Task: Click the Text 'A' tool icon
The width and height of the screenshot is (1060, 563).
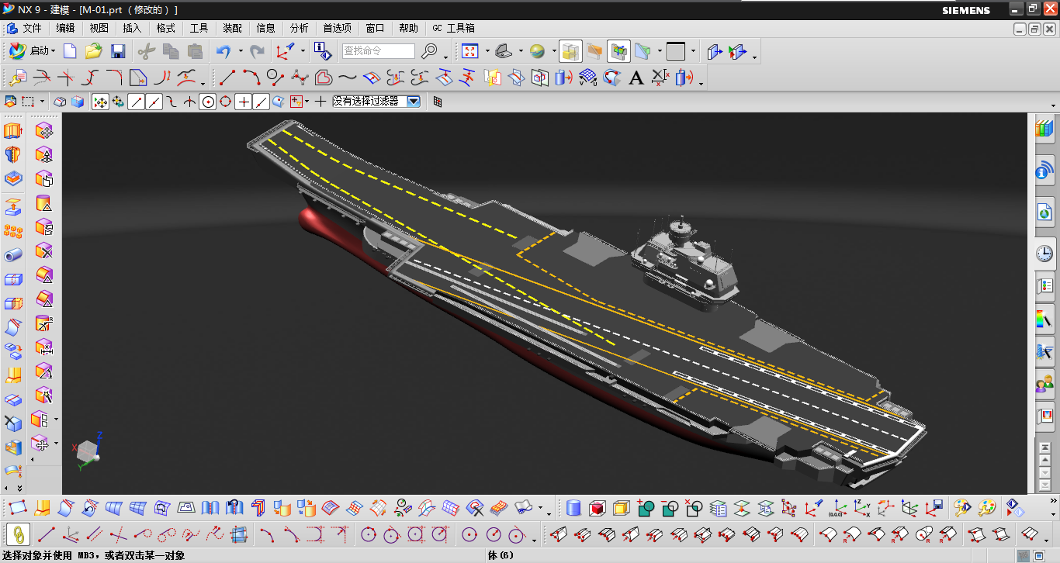Action: [636, 78]
